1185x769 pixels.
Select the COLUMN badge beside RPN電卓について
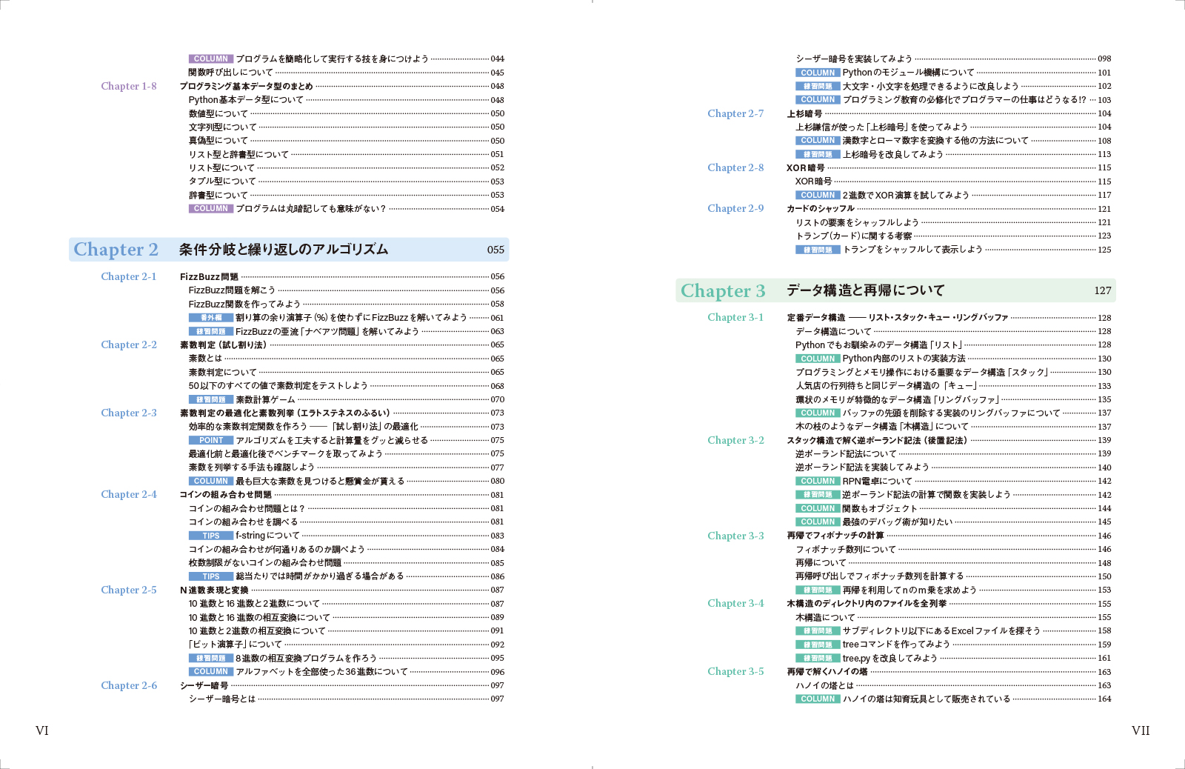(x=818, y=481)
